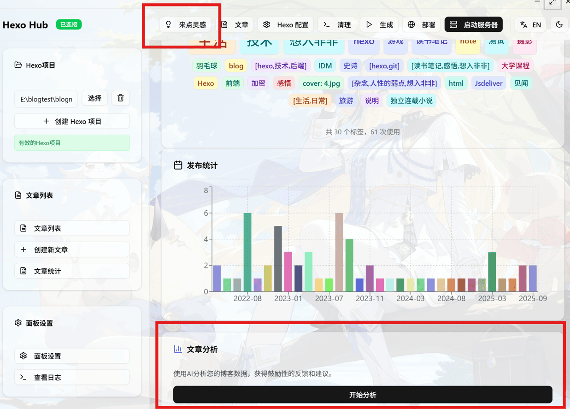Select the 羽毛球 tag chip
Screen dimensions: 570x409
[x=206, y=66]
